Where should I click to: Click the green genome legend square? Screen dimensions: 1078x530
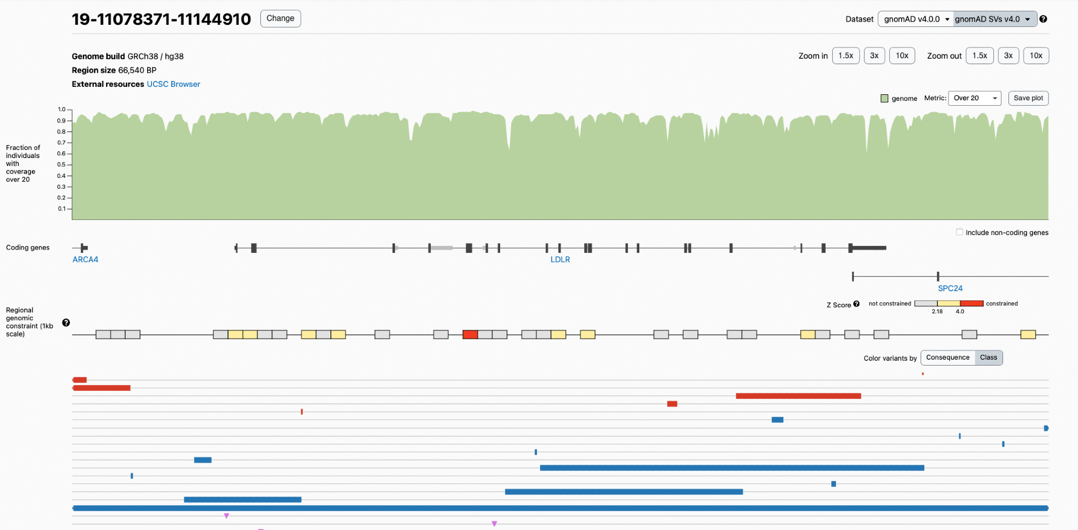pyautogui.click(x=884, y=98)
